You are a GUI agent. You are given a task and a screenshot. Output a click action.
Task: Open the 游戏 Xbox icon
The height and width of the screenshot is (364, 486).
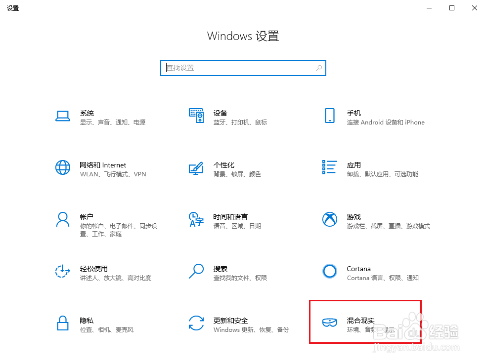(x=329, y=219)
